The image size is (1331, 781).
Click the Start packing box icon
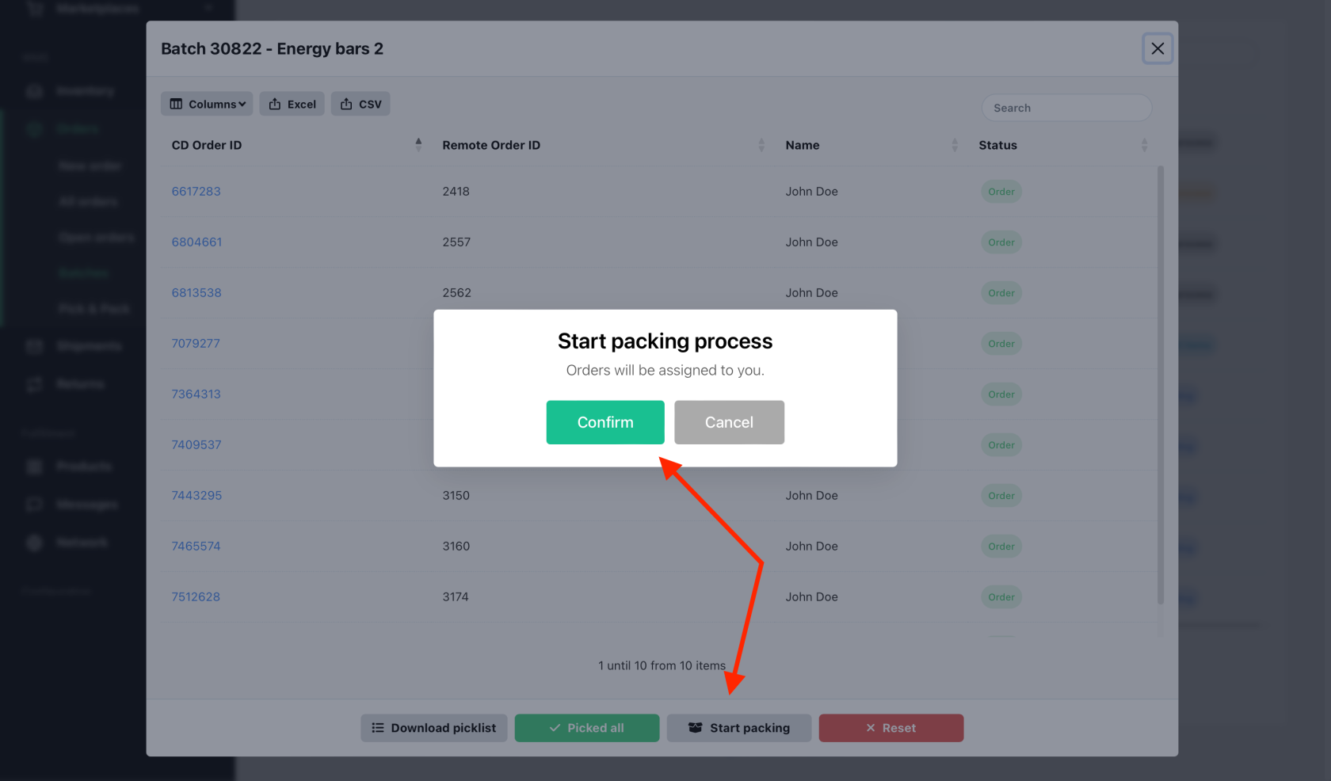[x=696, y=728]
